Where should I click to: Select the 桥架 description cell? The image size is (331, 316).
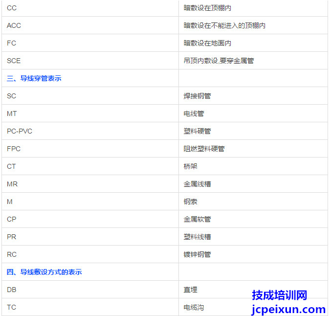(190, 166)
